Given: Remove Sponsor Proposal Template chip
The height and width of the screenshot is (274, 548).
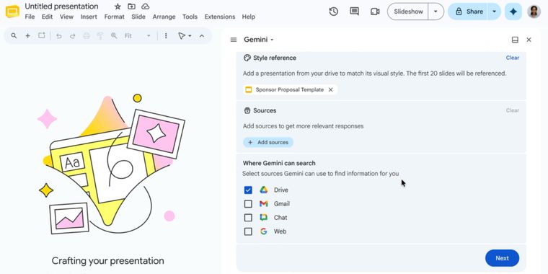Looking at the screenshot, I should tap(331, 90).
